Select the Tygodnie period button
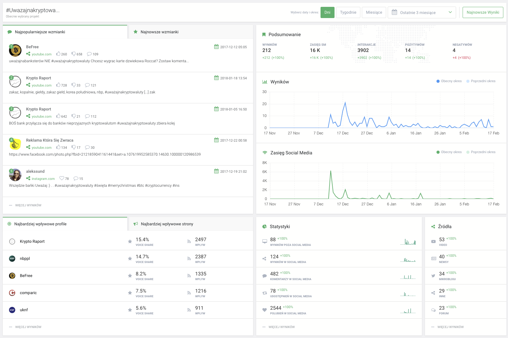This screenshot has width=508, height=338. pyautogui.click(x=348, y=12)
